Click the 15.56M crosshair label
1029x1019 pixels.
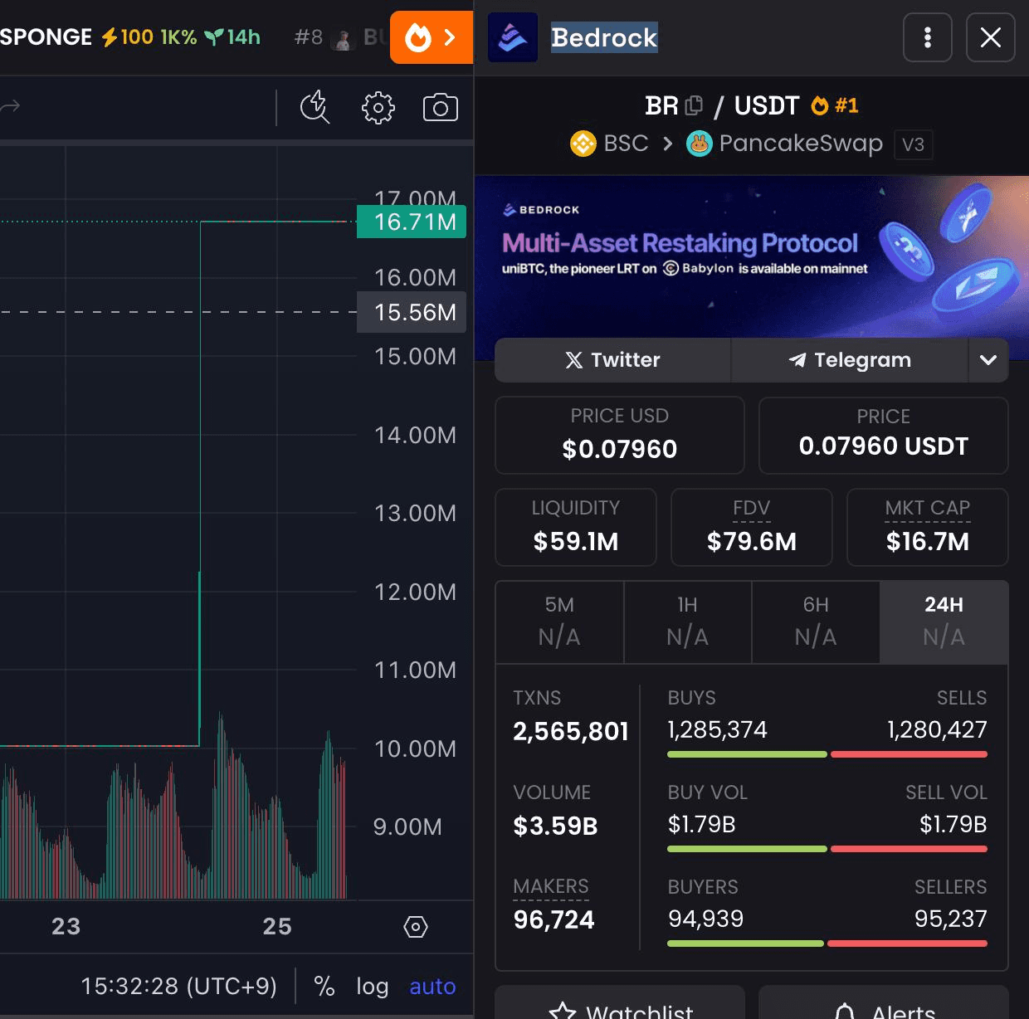coord(412,312)
